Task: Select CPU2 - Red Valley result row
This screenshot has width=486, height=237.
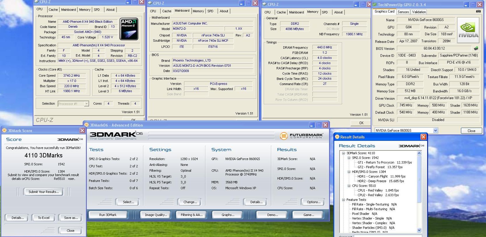Action: click(x=378, y=195)
